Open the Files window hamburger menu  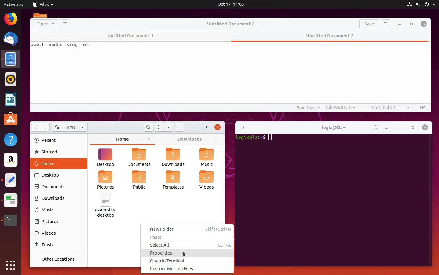click(x=179, y=127)
